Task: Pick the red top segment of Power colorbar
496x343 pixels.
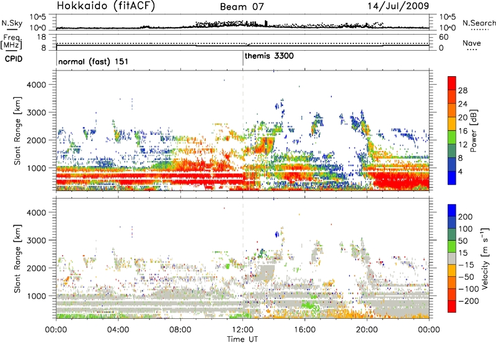Action: coord(452,84)
